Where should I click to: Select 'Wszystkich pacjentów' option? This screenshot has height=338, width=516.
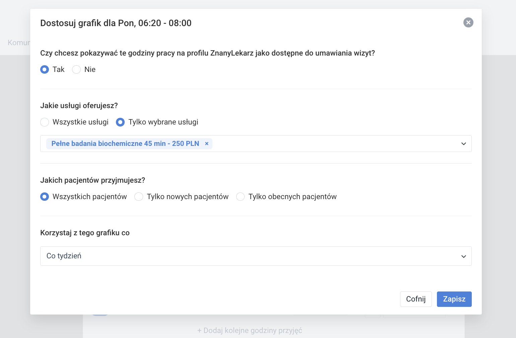tap(44, 197)
